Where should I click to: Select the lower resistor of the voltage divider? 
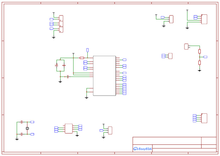199,63
